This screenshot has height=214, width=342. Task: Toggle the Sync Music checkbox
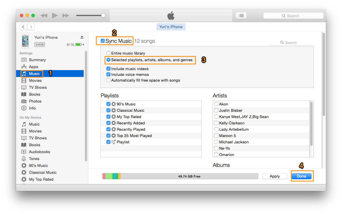[x=102, y=41]
